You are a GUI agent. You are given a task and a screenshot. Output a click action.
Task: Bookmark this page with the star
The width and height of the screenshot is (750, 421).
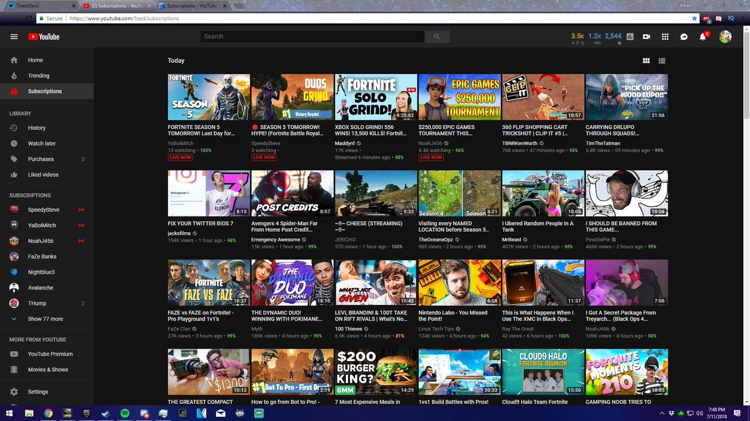click(694, 19)
